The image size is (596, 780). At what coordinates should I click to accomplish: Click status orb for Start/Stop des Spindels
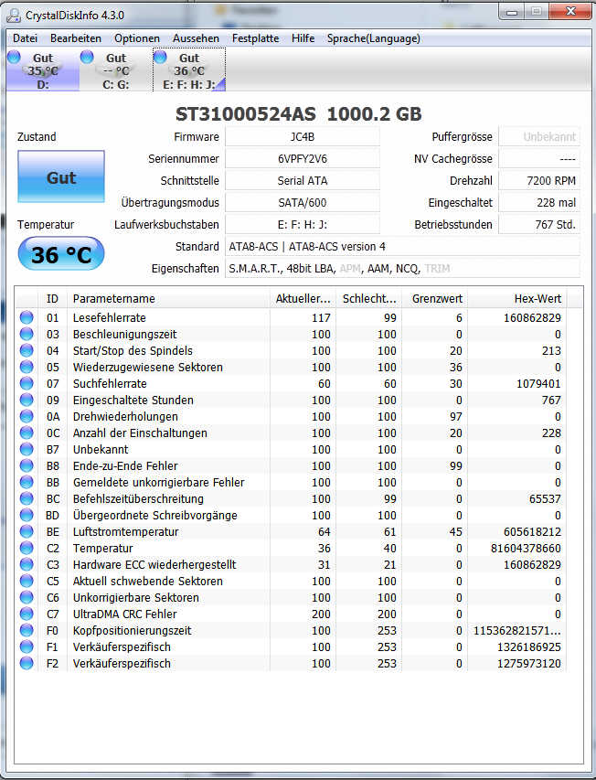click(27, 350)
